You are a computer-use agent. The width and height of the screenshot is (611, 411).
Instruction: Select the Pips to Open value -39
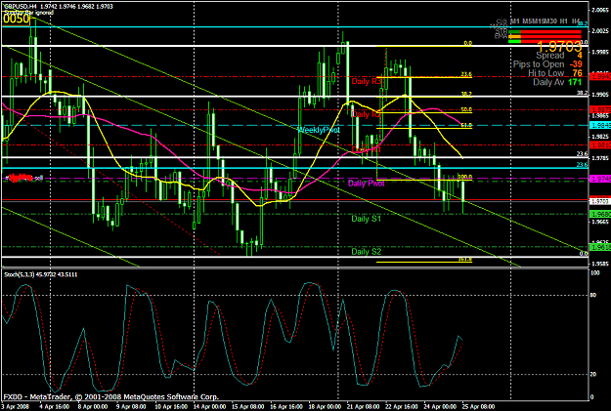(576, 64)
